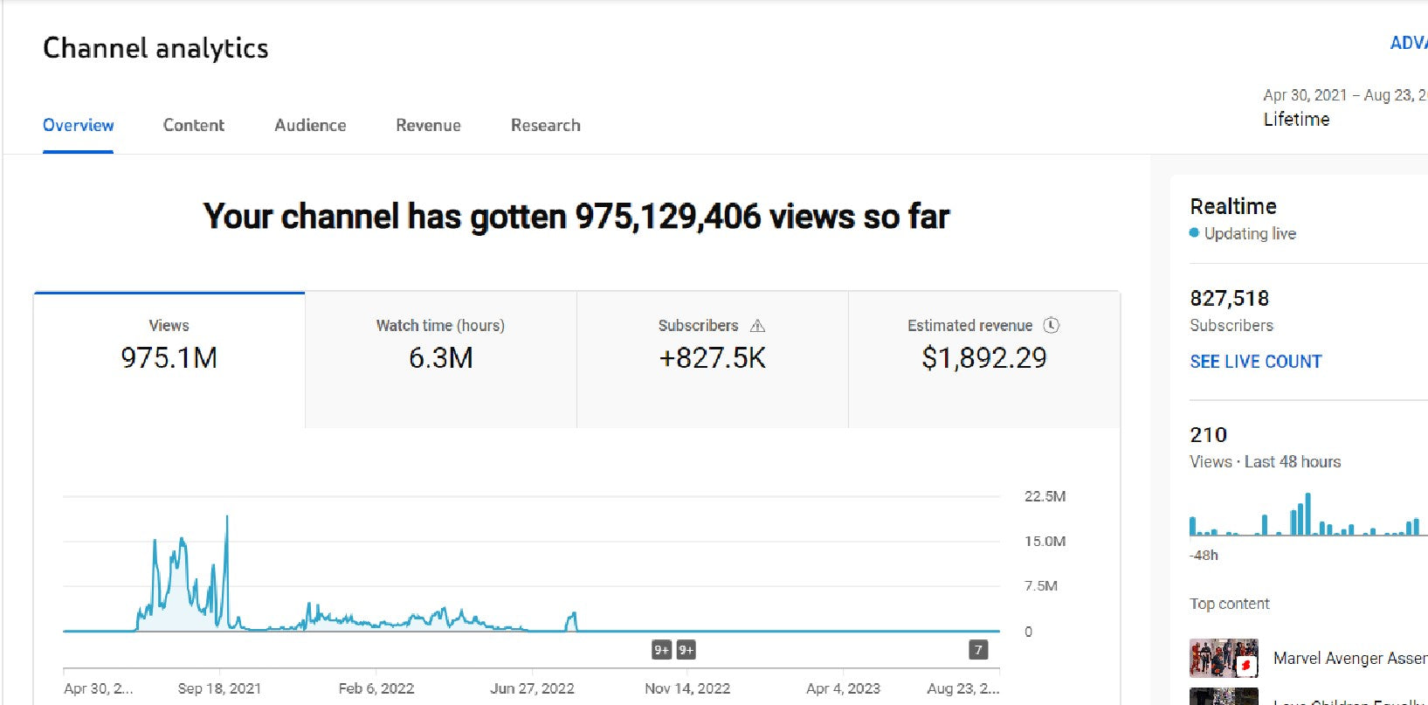The image size is (1428, 705).
Task: Click the first 9+ video marker on chart
Action: [x=662, y=650]
